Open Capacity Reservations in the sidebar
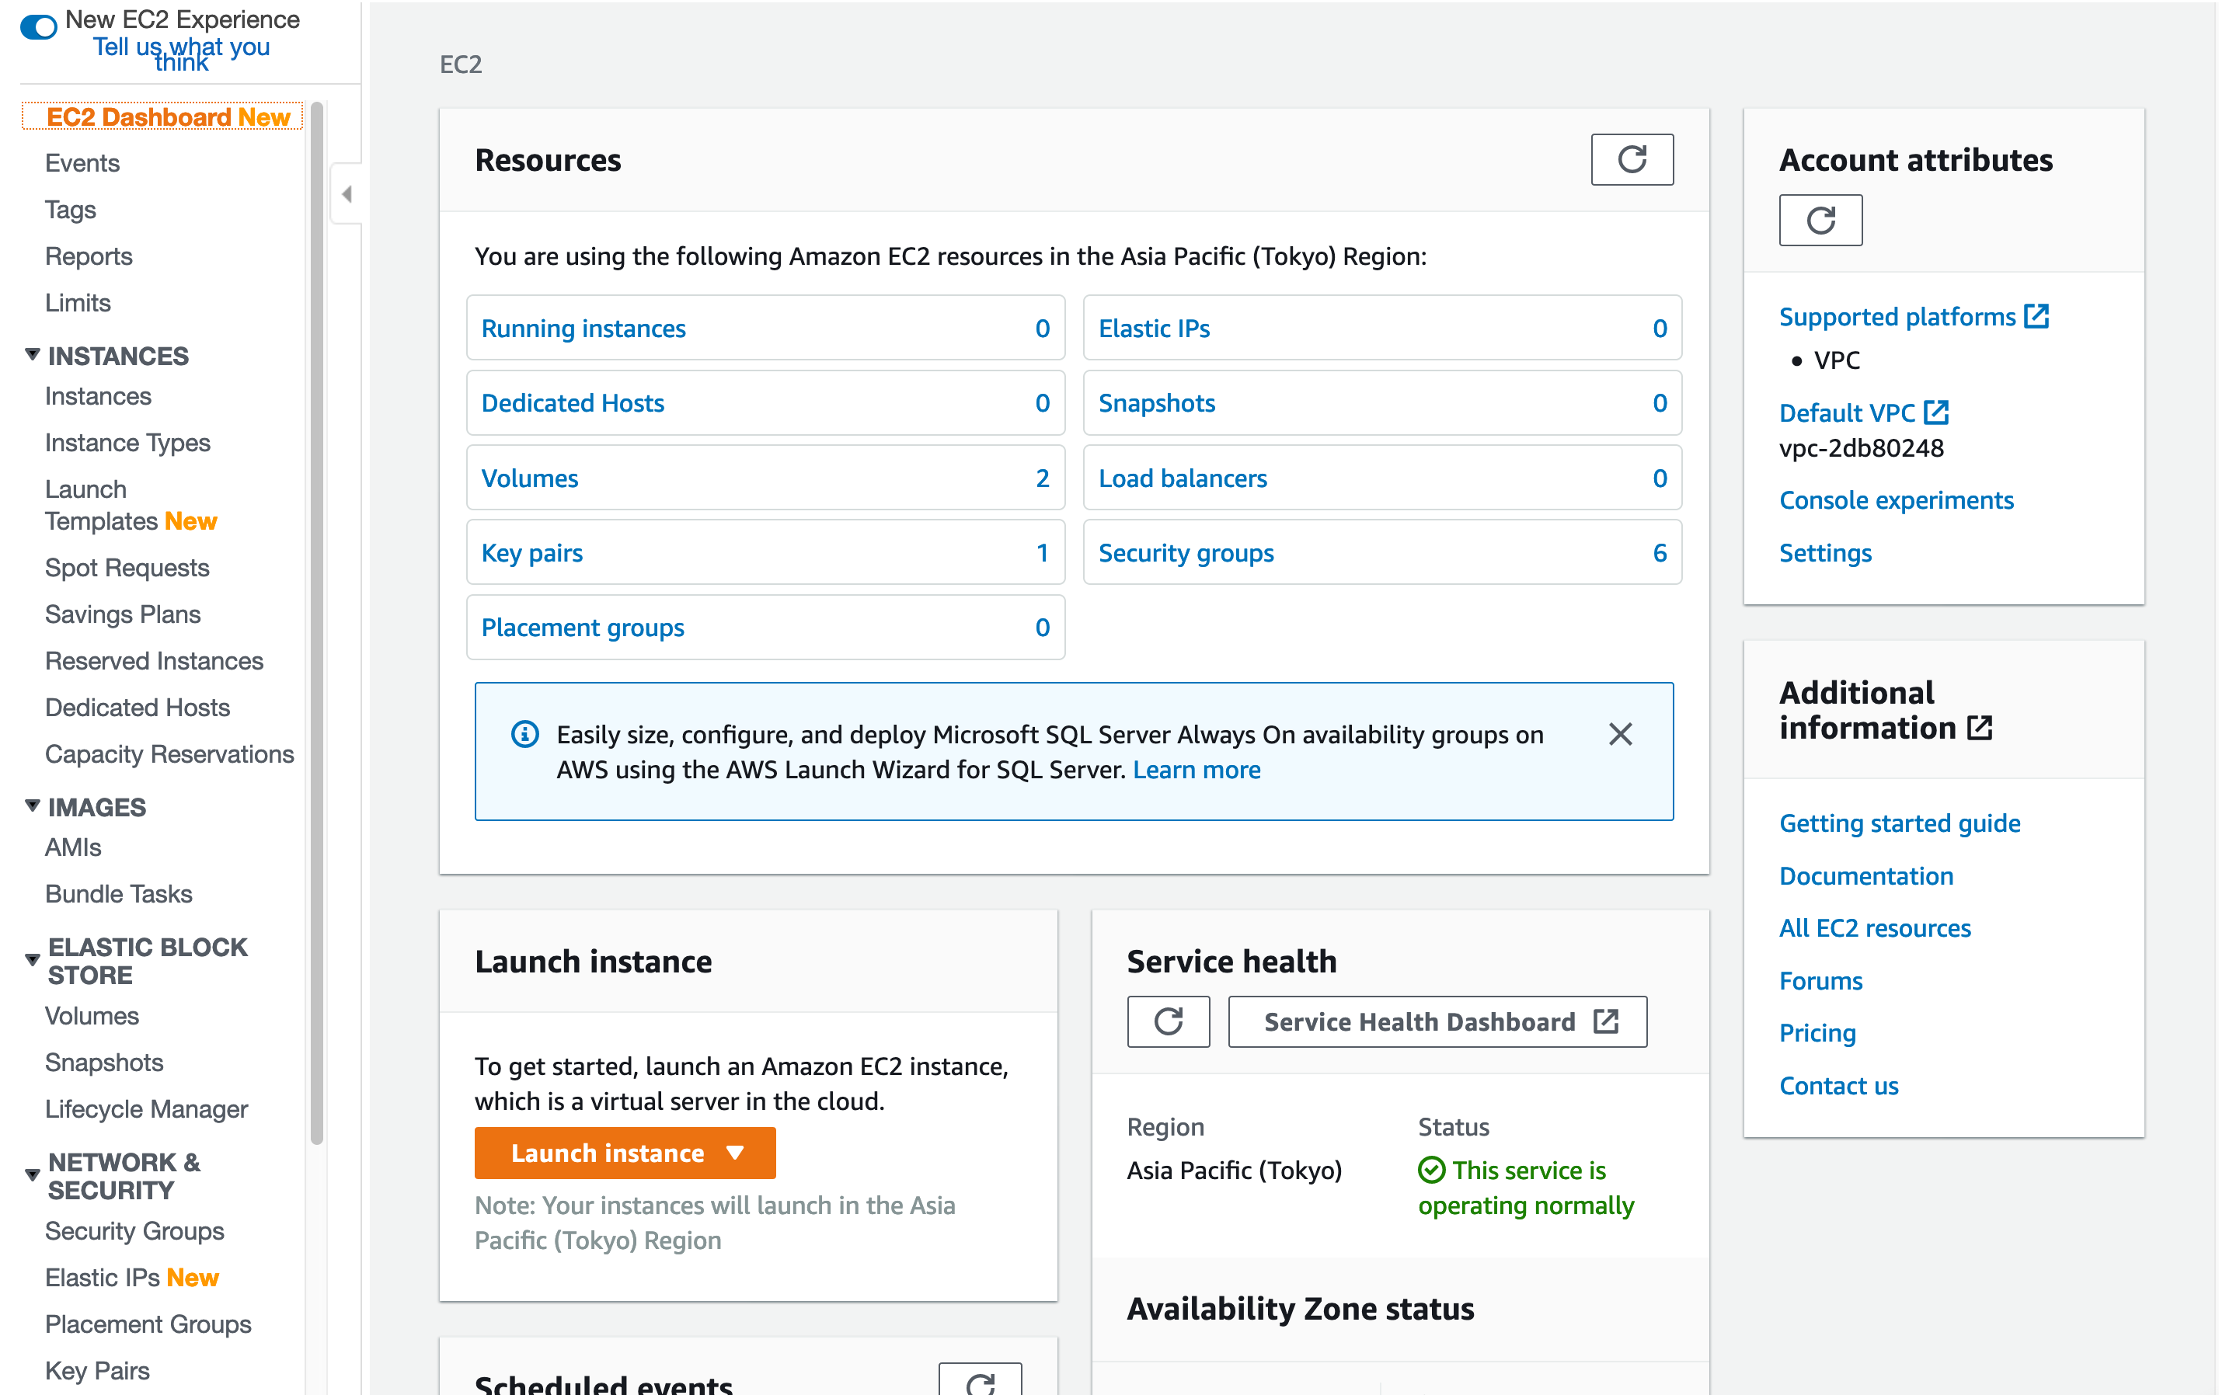Image resolution: width=2219 pixels, height=1395 pixels. click(x=169, y=753)
